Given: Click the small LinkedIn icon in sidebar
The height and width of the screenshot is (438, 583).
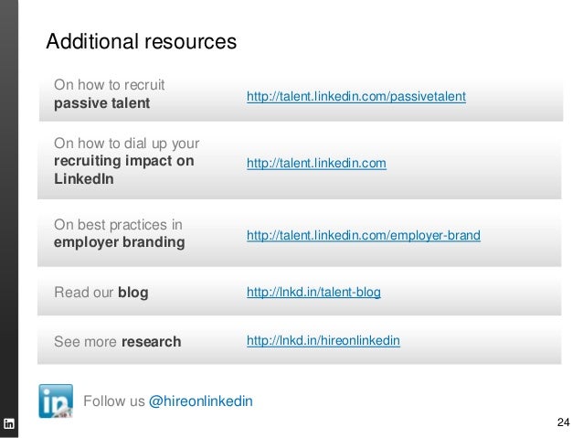Looking at the screenshot, I should pos(9,423).
